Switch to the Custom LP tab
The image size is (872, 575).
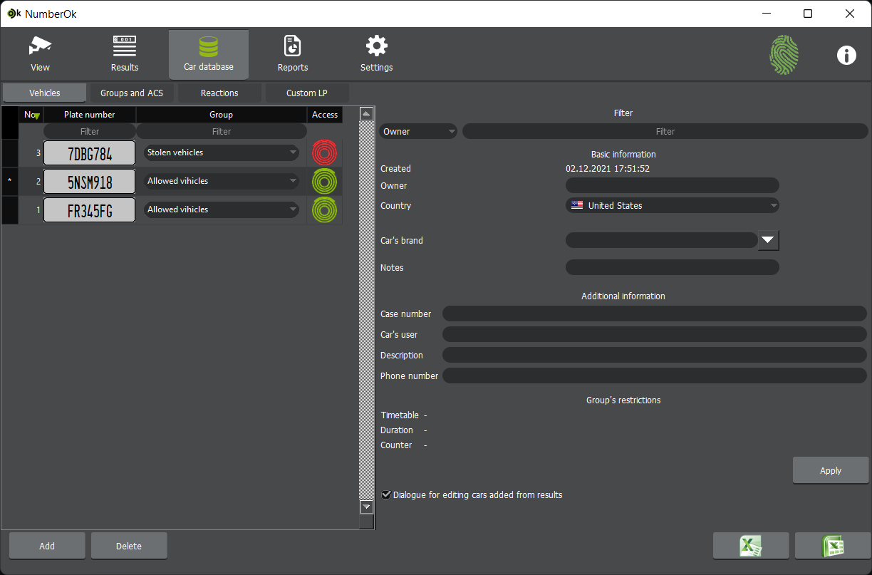(x=307, y=93)
